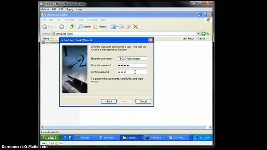The height and width of the screenshot is (150, 267).
Task: Close the Scheduled Task Wizard dialog
Action: coord(151,40)
